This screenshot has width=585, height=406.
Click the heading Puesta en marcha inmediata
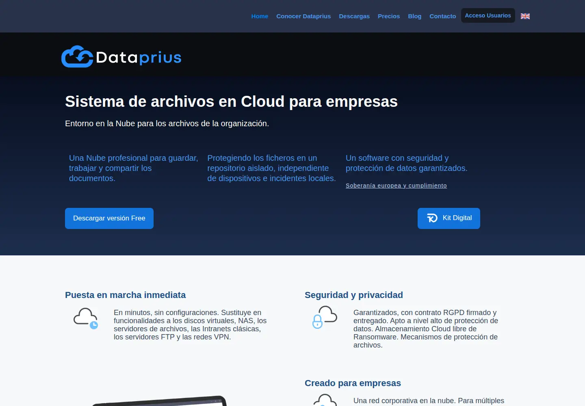click(125, 295)
